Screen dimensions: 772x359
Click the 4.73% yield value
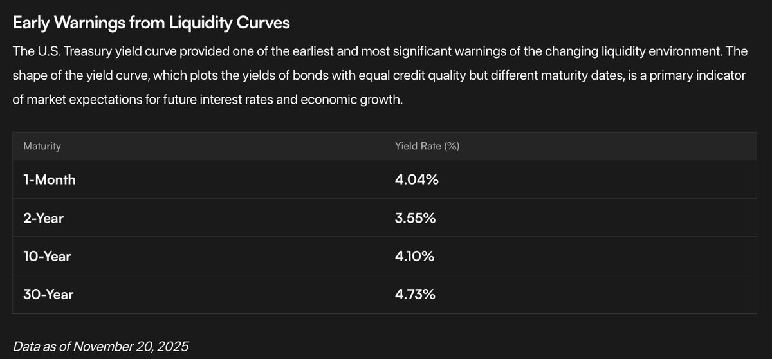pyautogui.click(x=415, y=295)
